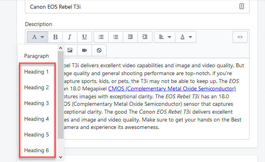Choose Heading 3 from the list
The image size is (265, 162).
click(36, 103)
